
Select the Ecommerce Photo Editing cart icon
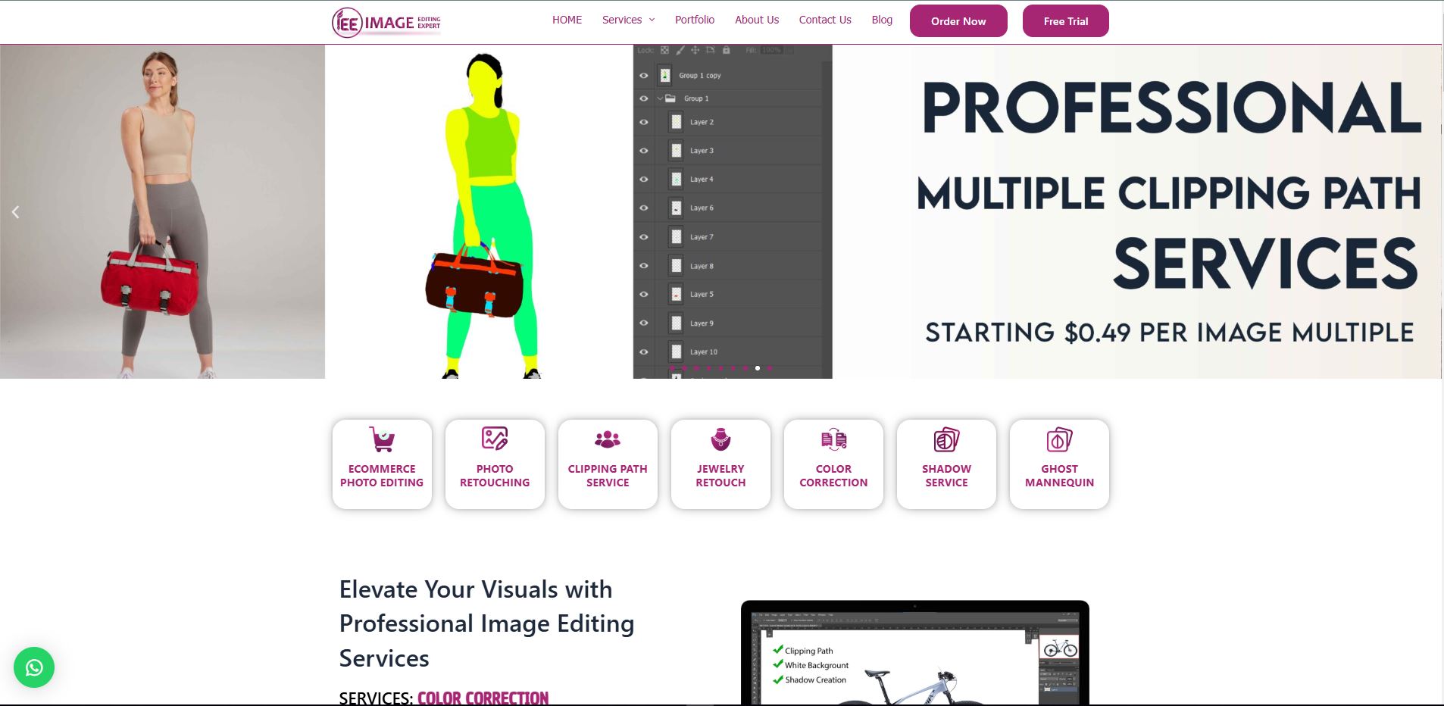pos(382,439)
